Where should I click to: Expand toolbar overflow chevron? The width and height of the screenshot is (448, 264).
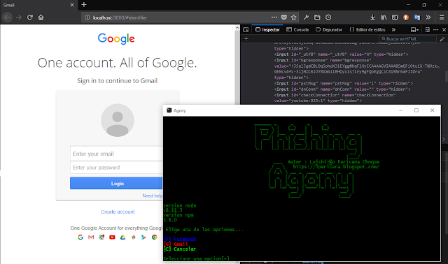[x=428, y=17]
